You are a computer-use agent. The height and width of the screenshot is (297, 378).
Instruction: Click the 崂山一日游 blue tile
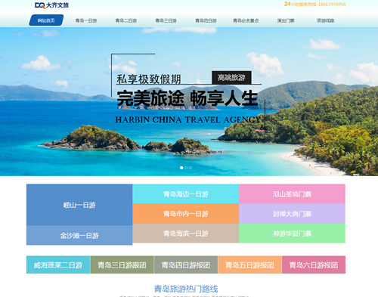point(79,205)
